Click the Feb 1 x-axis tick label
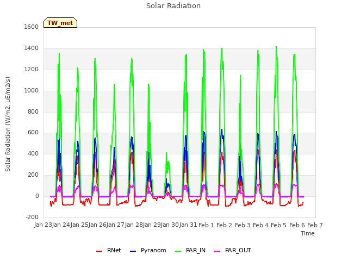Screen dimensions: 348x261 tap(206, 225)
